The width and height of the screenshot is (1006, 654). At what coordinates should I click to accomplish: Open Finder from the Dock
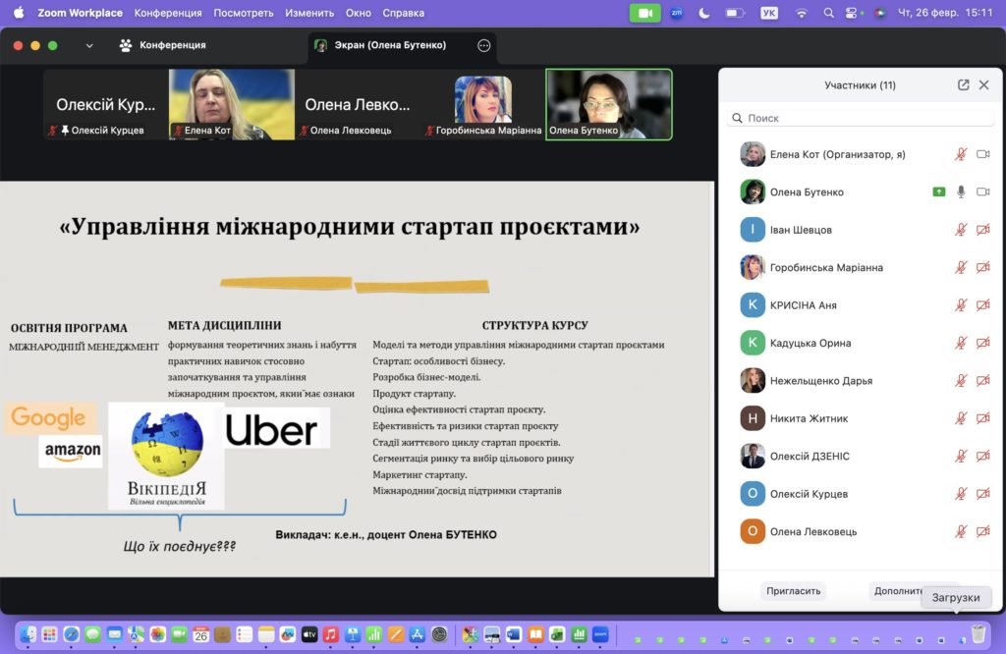28,634
